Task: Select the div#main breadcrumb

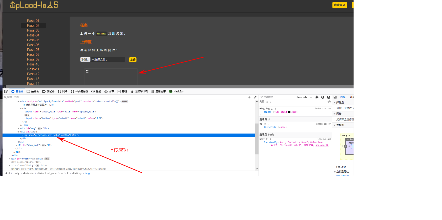Action: 28,173
